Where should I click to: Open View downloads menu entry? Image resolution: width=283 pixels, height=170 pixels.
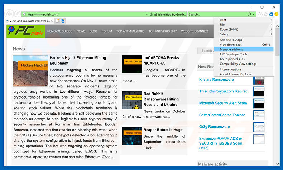tap(230, 45)
